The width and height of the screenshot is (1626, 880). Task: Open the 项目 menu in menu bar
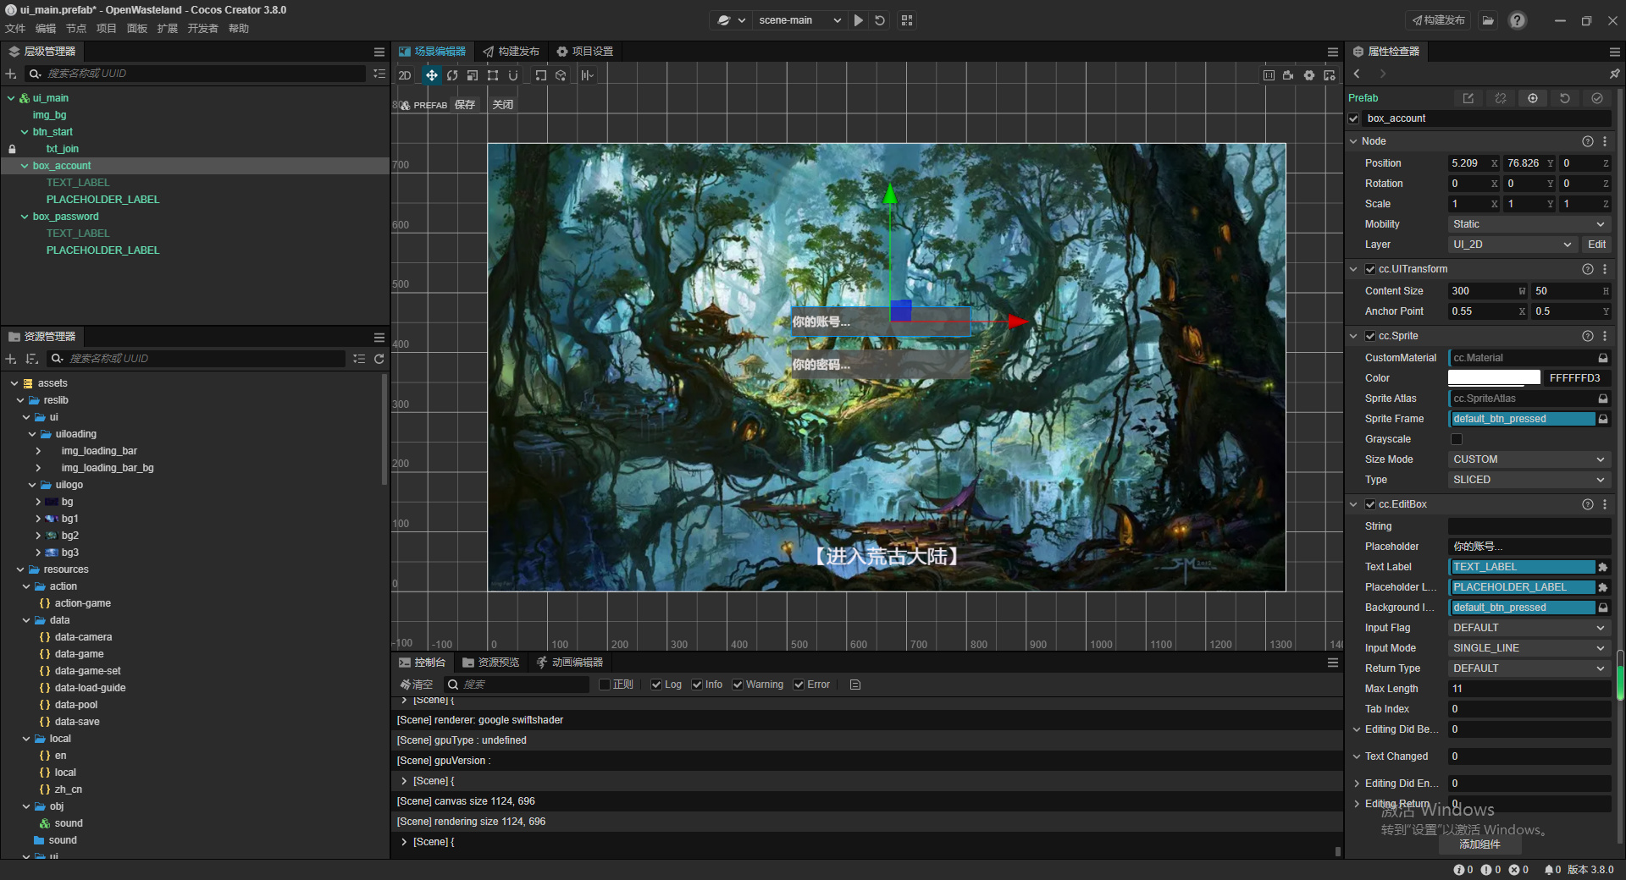pyautogui.click(x=106, y=29)
